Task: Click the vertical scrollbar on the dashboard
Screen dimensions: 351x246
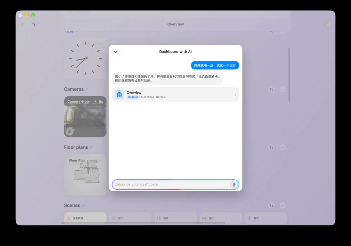Action: click(289, 74)
